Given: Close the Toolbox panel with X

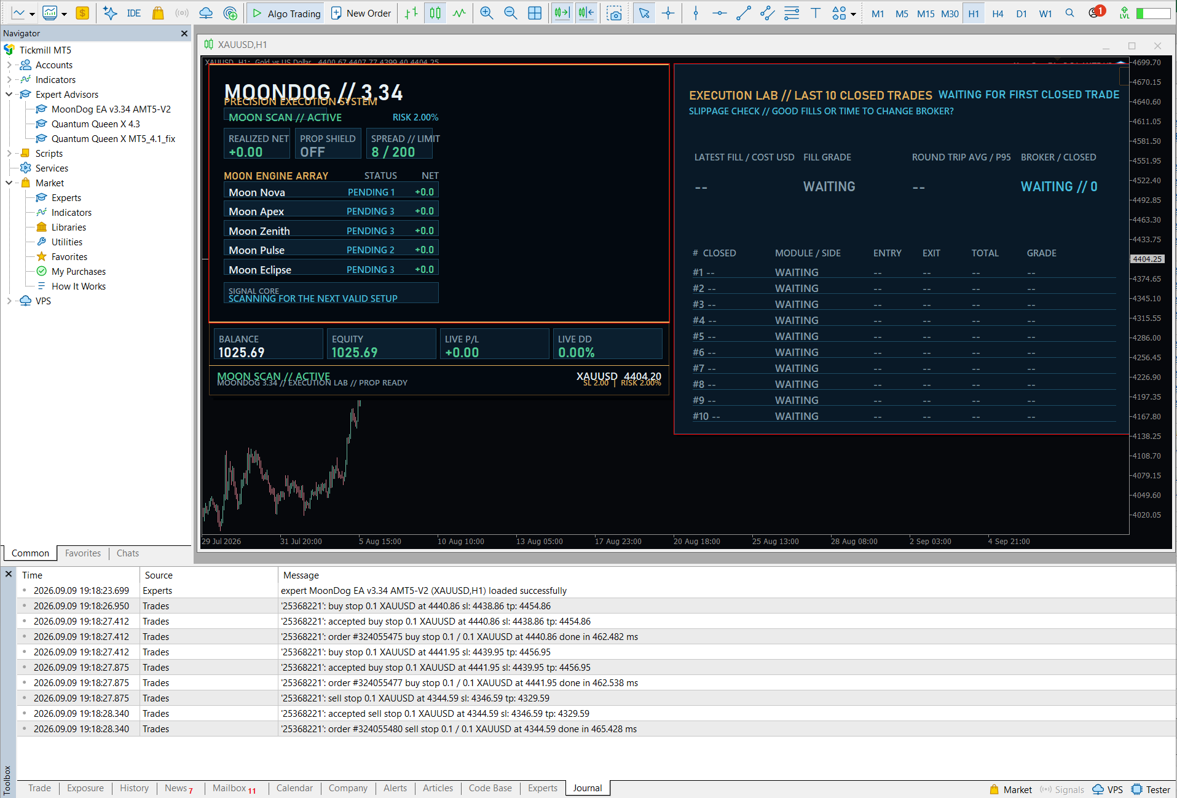Looking at the screenshot, I should coord(9,574).
